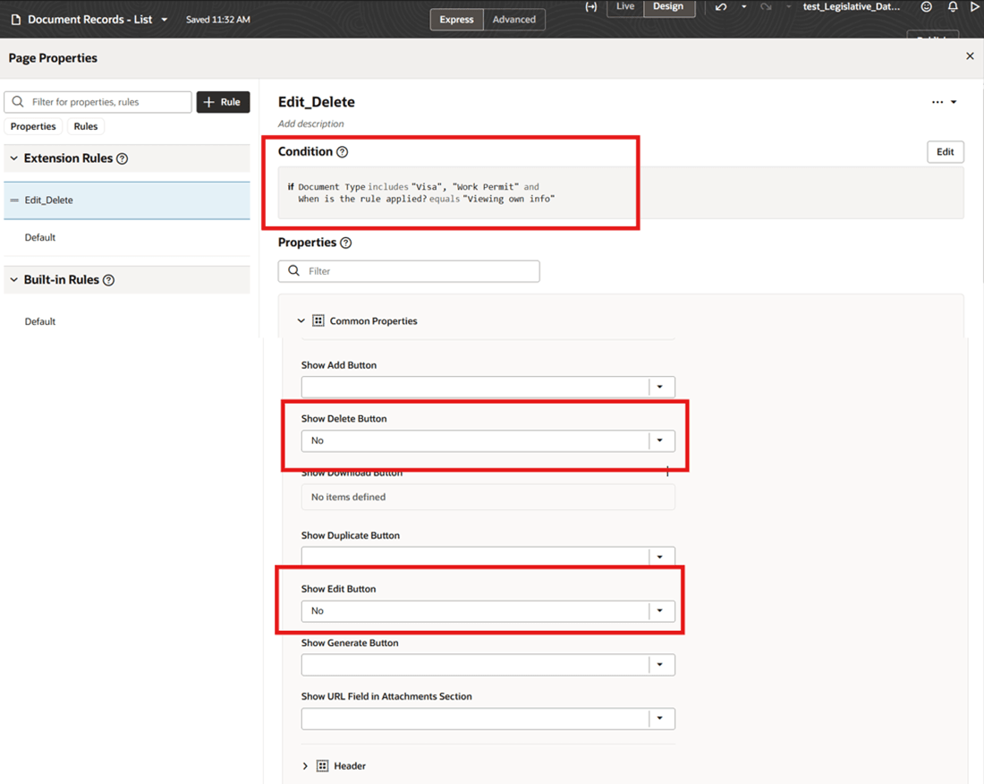Viewport: 984px width, 784px height.
Task: Click the condition expression text
Action: 421,192
